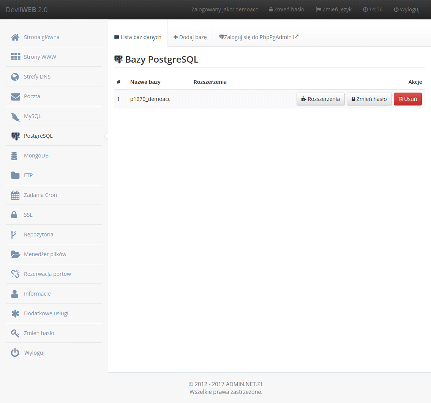Viewport: 431px width, 403px height.
Task: Click the power icon next to Wyloguj
Action: [15, 353]
